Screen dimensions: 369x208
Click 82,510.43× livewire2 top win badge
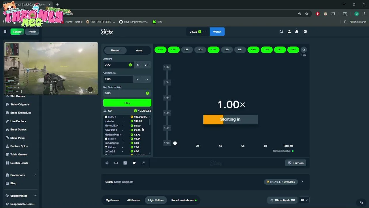click(x=281, y=182)
